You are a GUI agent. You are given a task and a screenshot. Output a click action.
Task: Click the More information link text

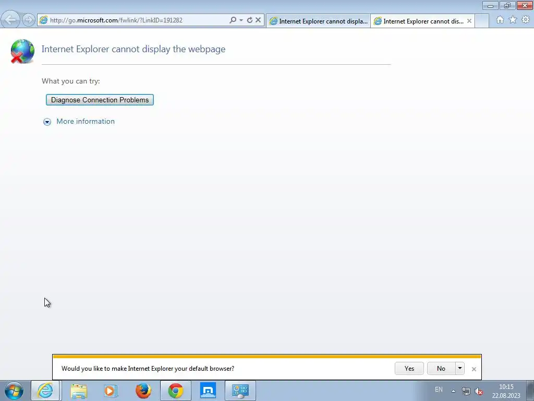[x=86, y=121]
